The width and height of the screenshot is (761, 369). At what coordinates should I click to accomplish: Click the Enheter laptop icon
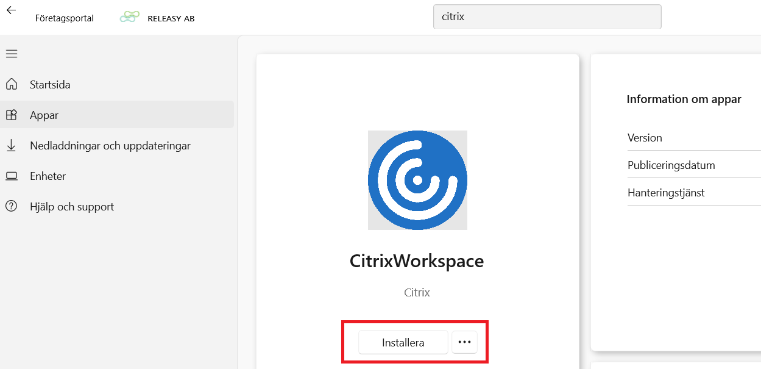coord(12,176)
